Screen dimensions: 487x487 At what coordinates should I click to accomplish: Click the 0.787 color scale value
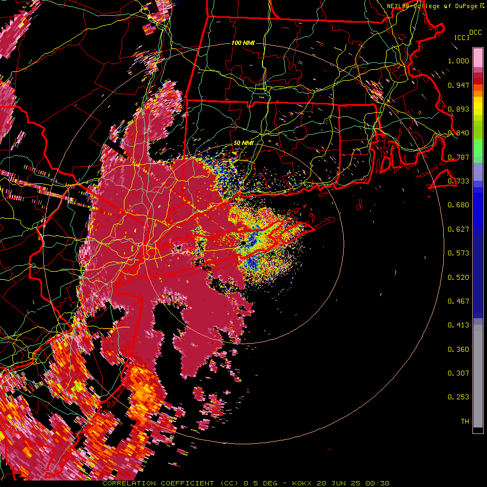[458, 157]
